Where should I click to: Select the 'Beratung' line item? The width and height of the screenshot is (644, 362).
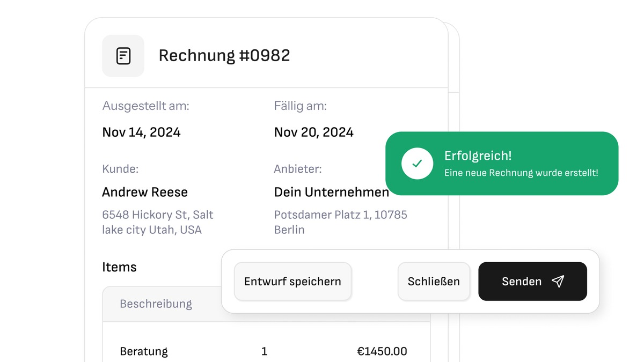[x=143, y=351]
